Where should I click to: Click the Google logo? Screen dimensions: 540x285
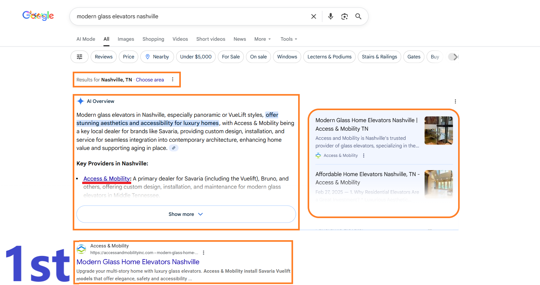[x=38, y=15]
